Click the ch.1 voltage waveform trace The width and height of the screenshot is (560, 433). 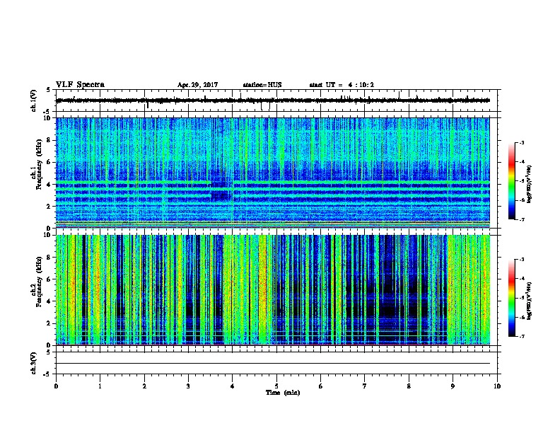point(273,100)
